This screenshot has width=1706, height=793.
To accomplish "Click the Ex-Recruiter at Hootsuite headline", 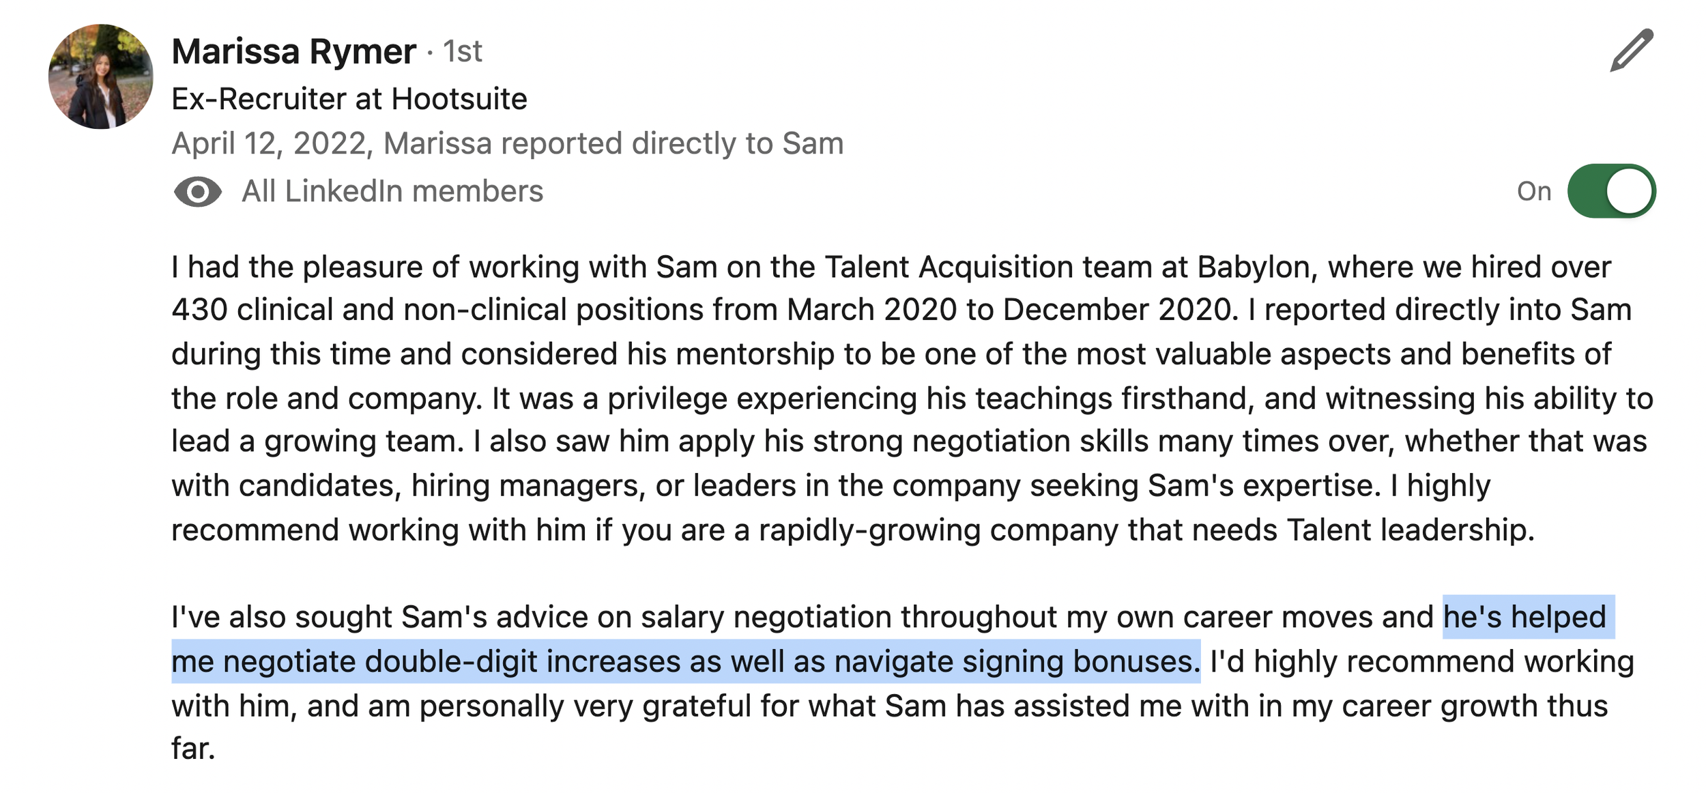I will pos(349,99).
